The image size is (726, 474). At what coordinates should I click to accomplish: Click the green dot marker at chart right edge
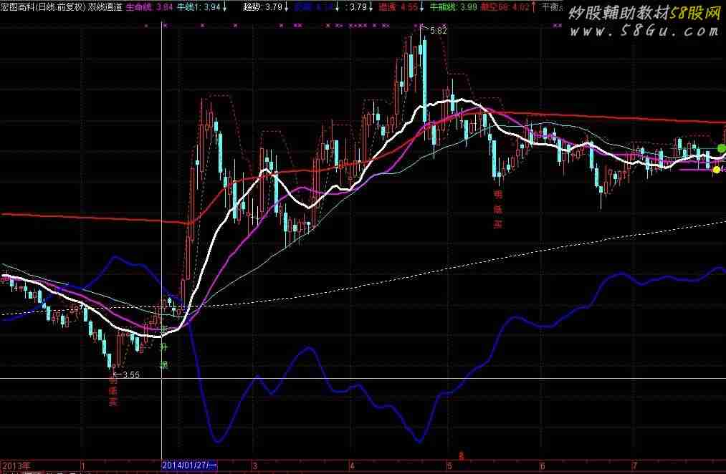pos(722,148)
